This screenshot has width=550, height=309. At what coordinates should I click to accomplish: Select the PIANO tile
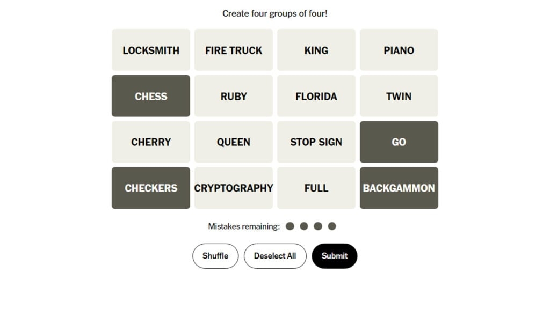pyautogui.click(x=399, y=50)
